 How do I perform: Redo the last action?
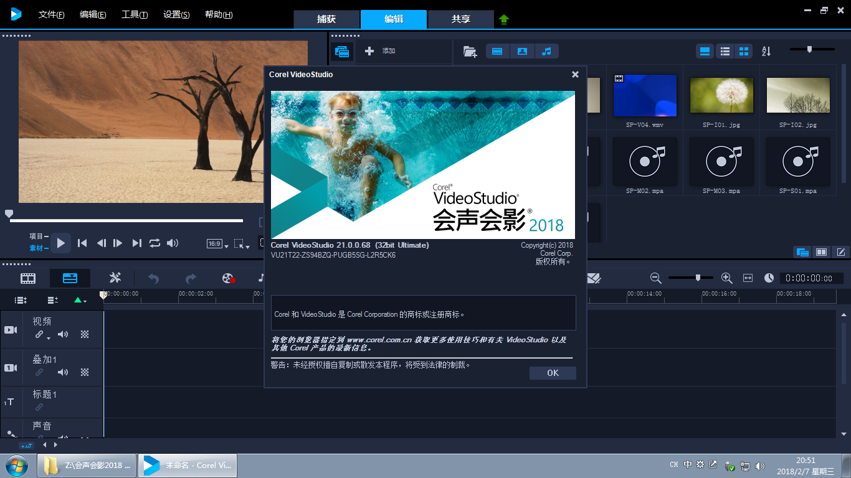(x=191, y=278)
